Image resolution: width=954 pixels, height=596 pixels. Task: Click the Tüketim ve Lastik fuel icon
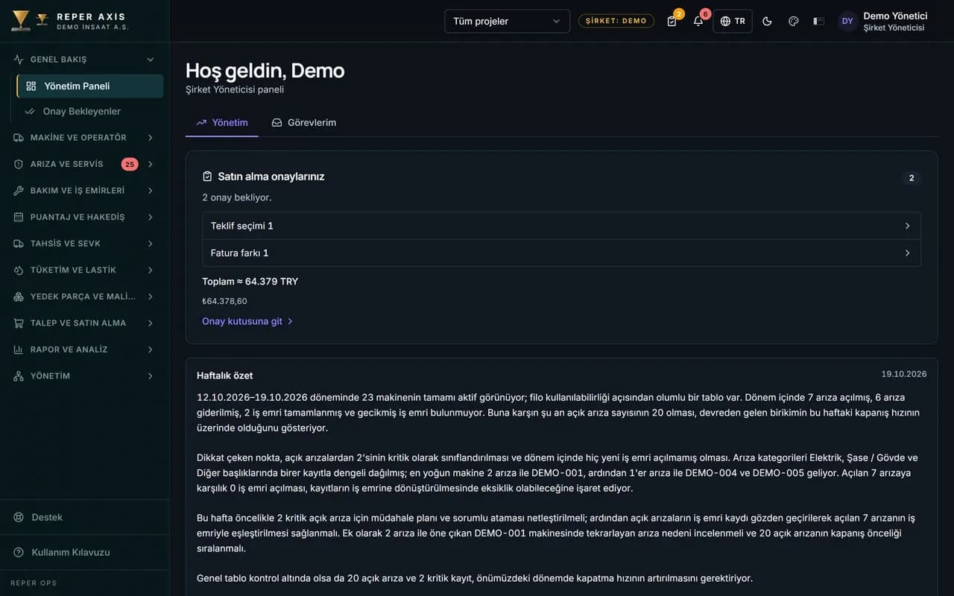(x=19, y=270)
